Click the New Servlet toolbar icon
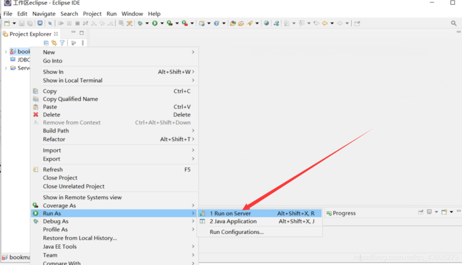 point(217,23)
